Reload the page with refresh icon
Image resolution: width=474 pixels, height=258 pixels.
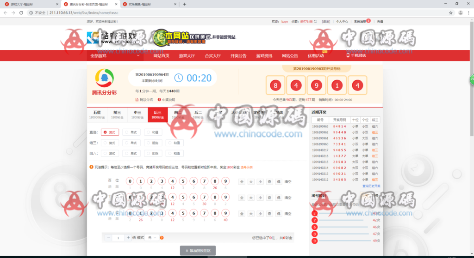pos(21,12)
